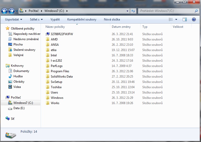The width and height of the screenshot is (201, 142).
Task: Open the Sdílet s menu
Action: (x=36, y=19)
